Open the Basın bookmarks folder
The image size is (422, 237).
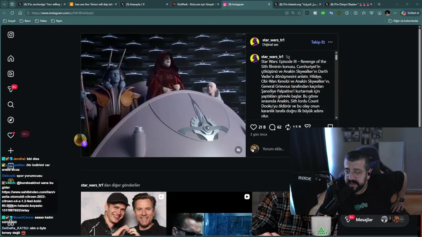[25, 21]
